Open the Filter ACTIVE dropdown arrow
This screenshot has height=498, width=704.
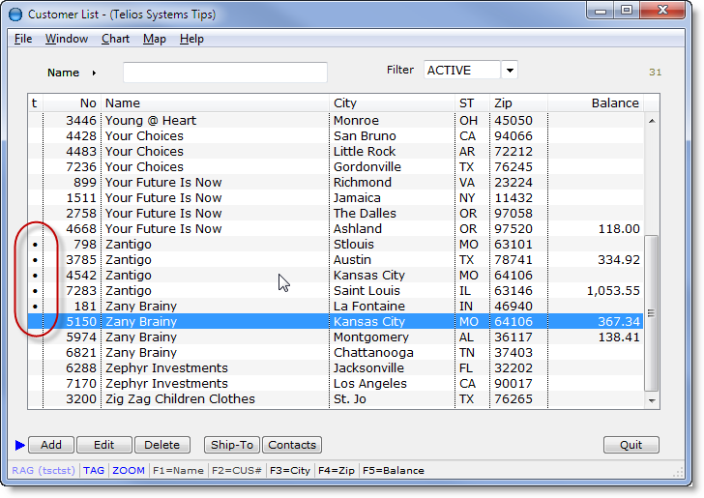[510, 71]
